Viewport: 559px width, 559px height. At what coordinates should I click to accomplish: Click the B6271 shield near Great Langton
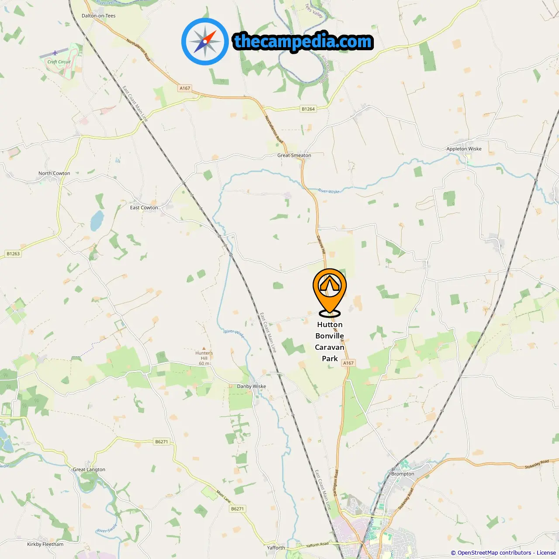(x=162, y=442)
